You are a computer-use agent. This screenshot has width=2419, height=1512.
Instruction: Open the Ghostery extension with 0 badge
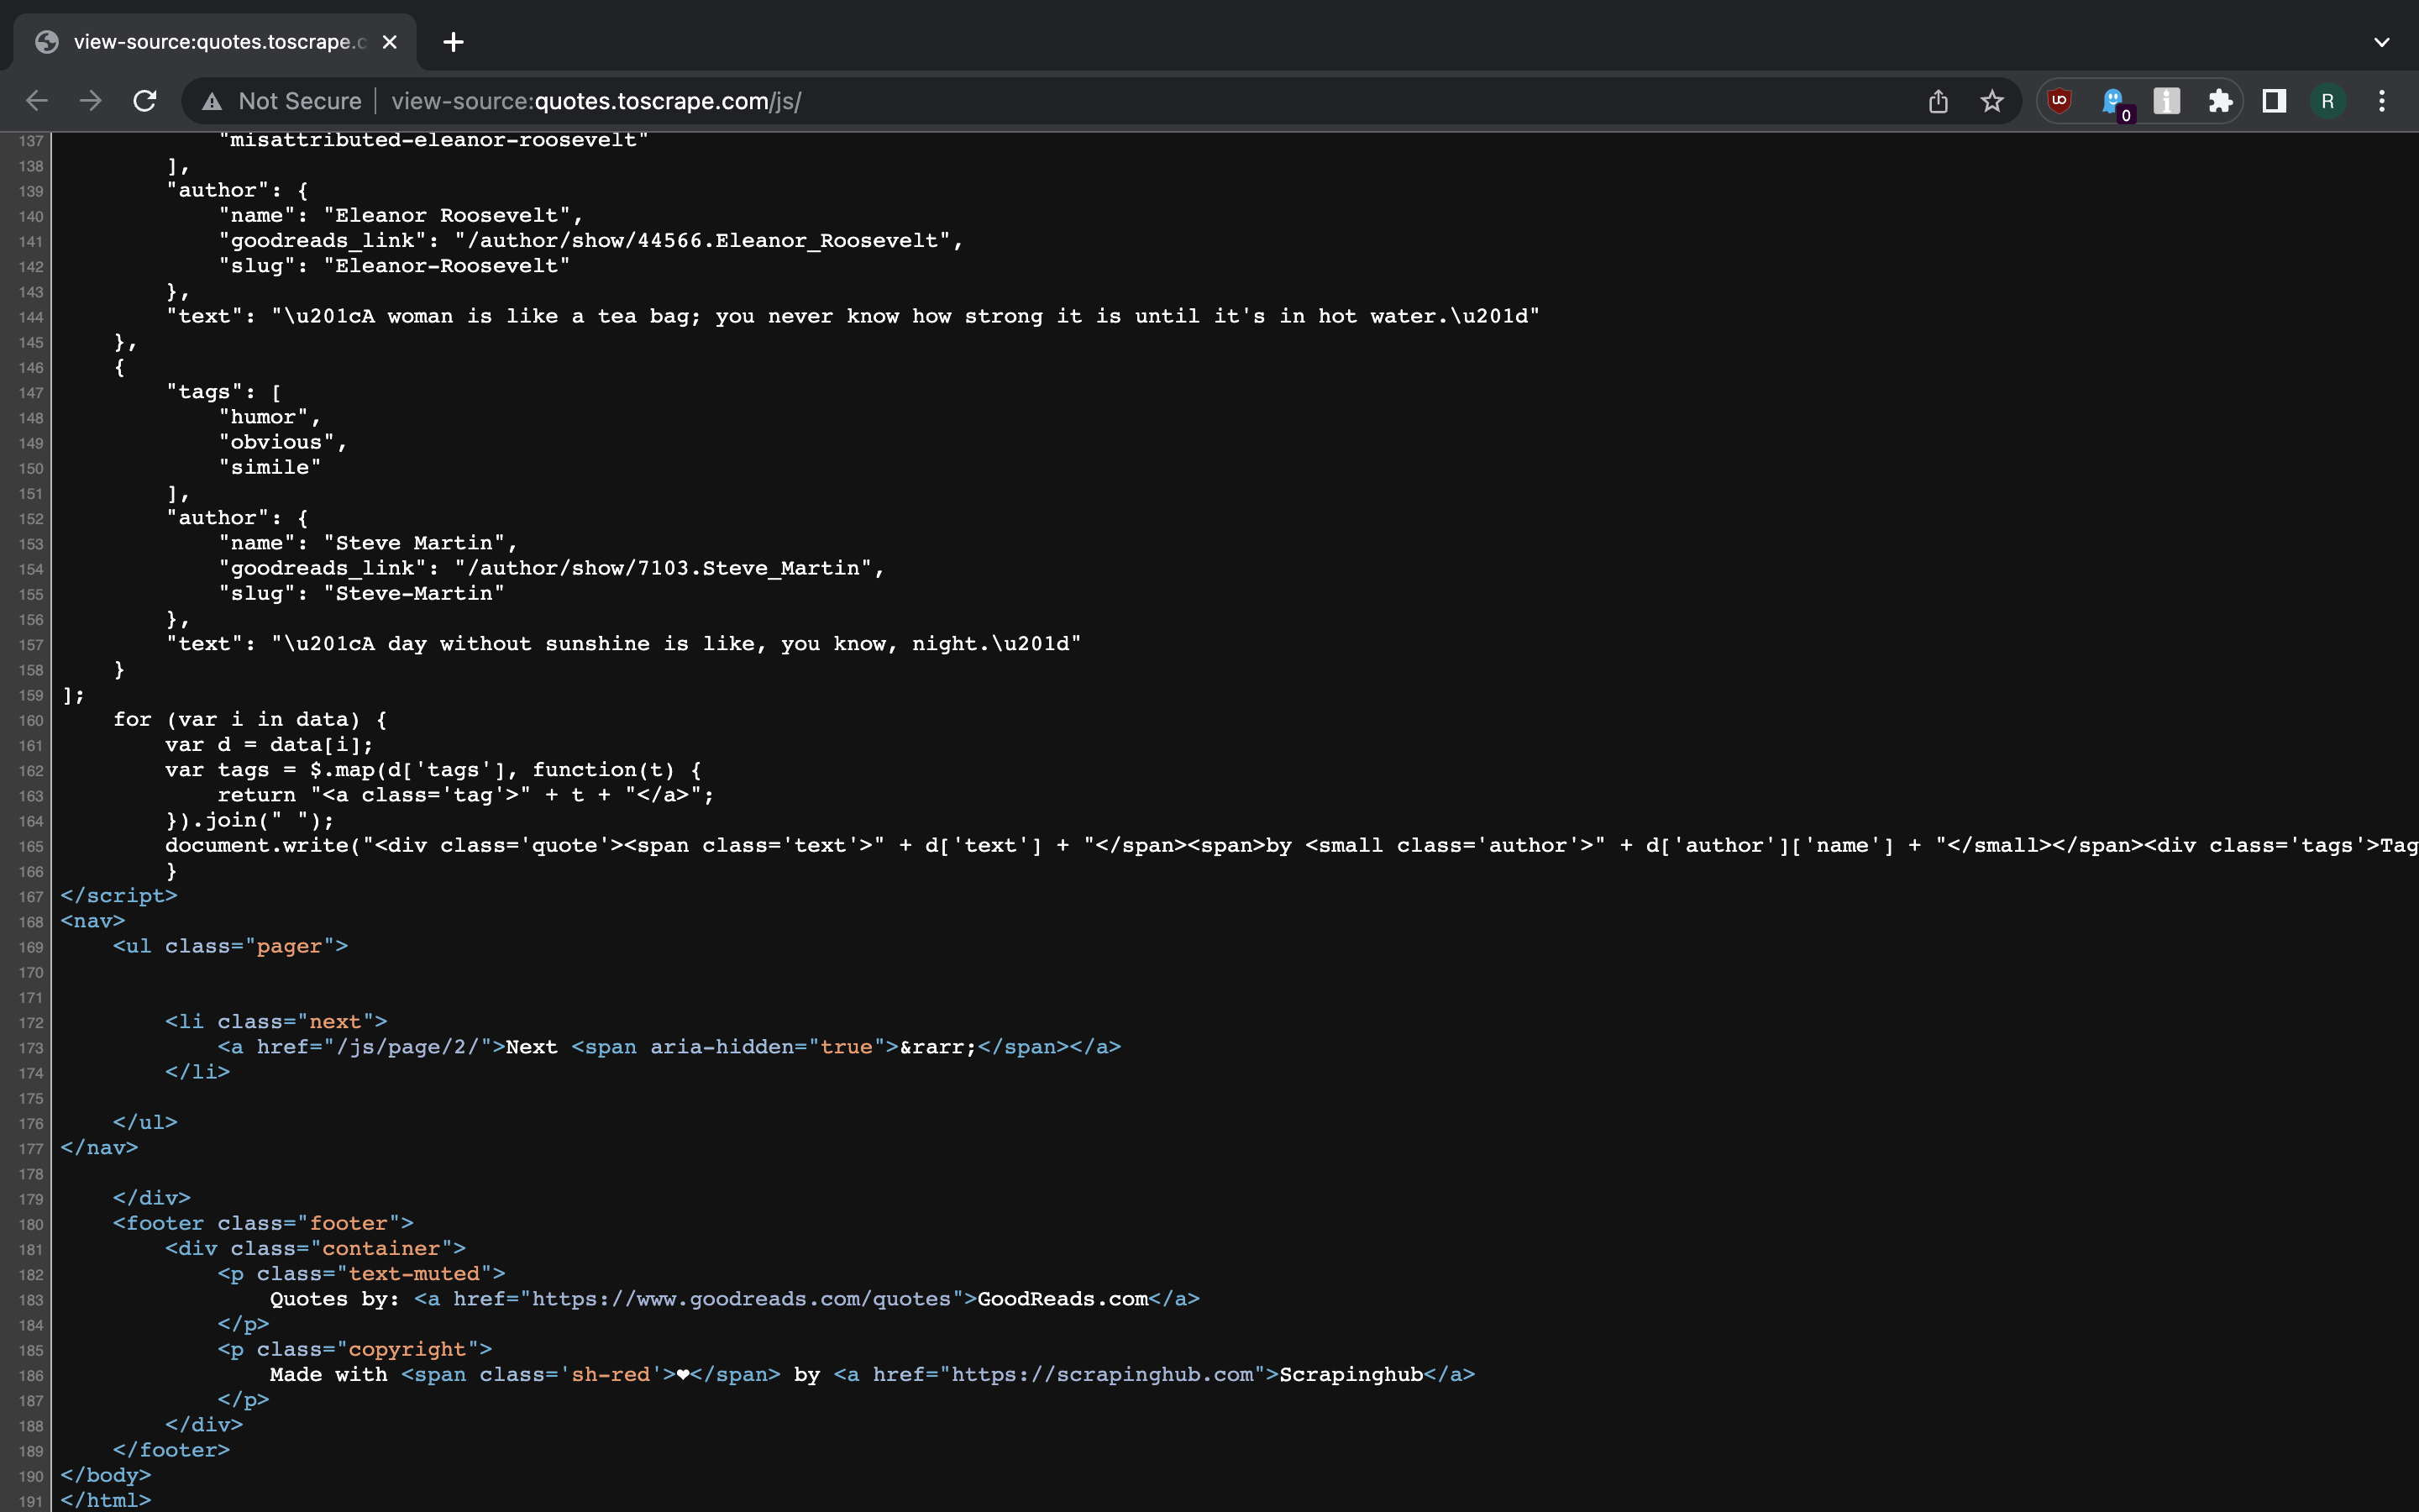point(2113,103)
